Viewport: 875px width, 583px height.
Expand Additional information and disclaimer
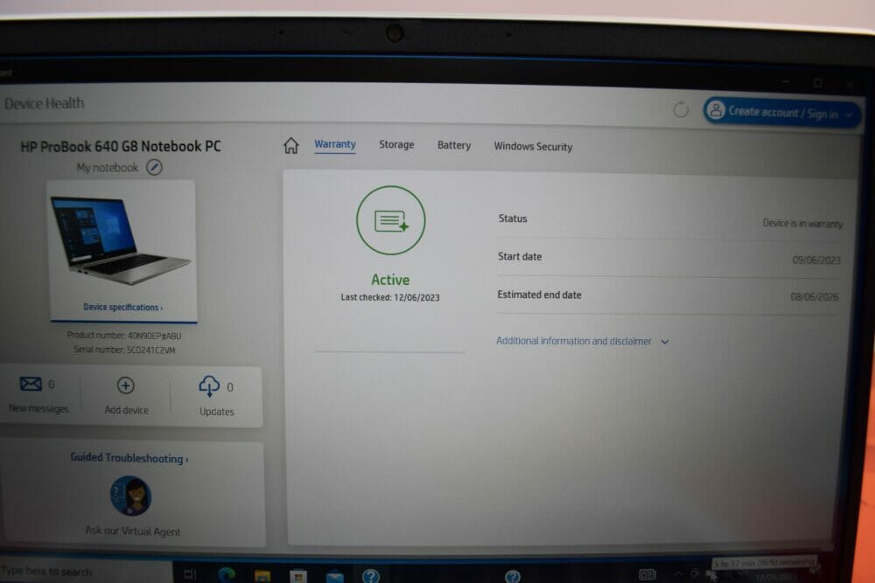(583, 341)
